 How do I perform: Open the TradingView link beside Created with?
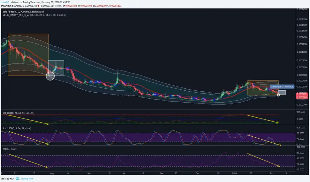(27, 179)
